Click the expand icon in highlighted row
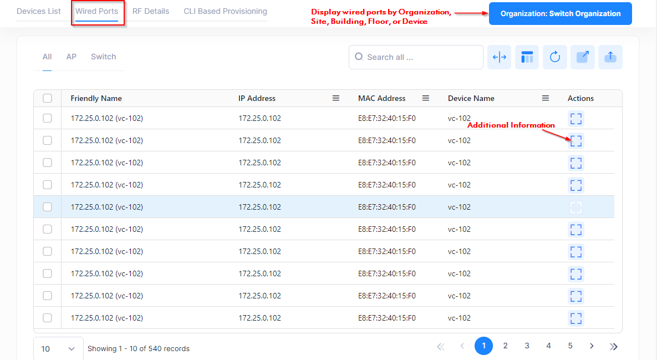The image size is (657, 360). pos(576,207)
